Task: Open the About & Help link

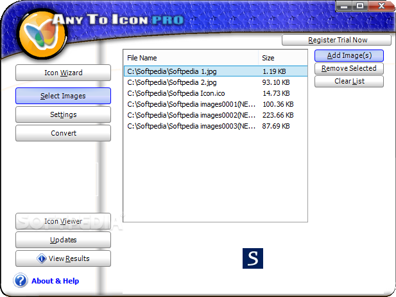Action: coord(55,281)
